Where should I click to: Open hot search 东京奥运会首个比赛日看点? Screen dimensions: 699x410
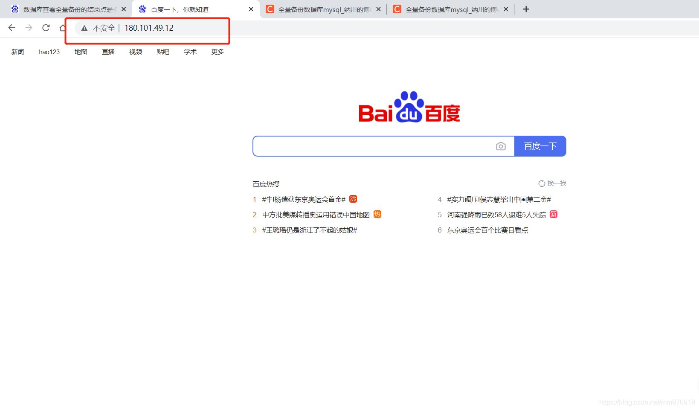pos(487,230)
